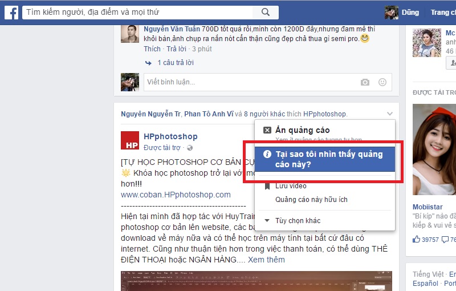The image size is (456, 291).
Task: Click the Được tài trợ label
Action: pos(162,148)
